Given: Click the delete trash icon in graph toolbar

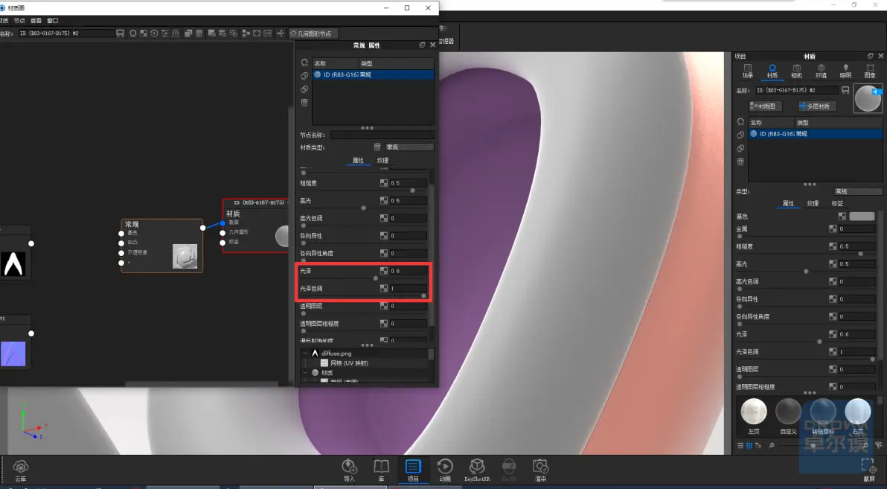Looking at the screenshot, I should coord(199,33).
